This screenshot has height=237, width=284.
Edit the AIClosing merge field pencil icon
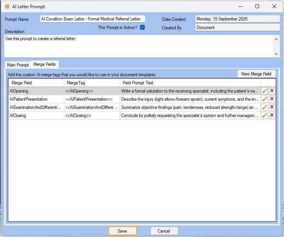pos(265,115)
